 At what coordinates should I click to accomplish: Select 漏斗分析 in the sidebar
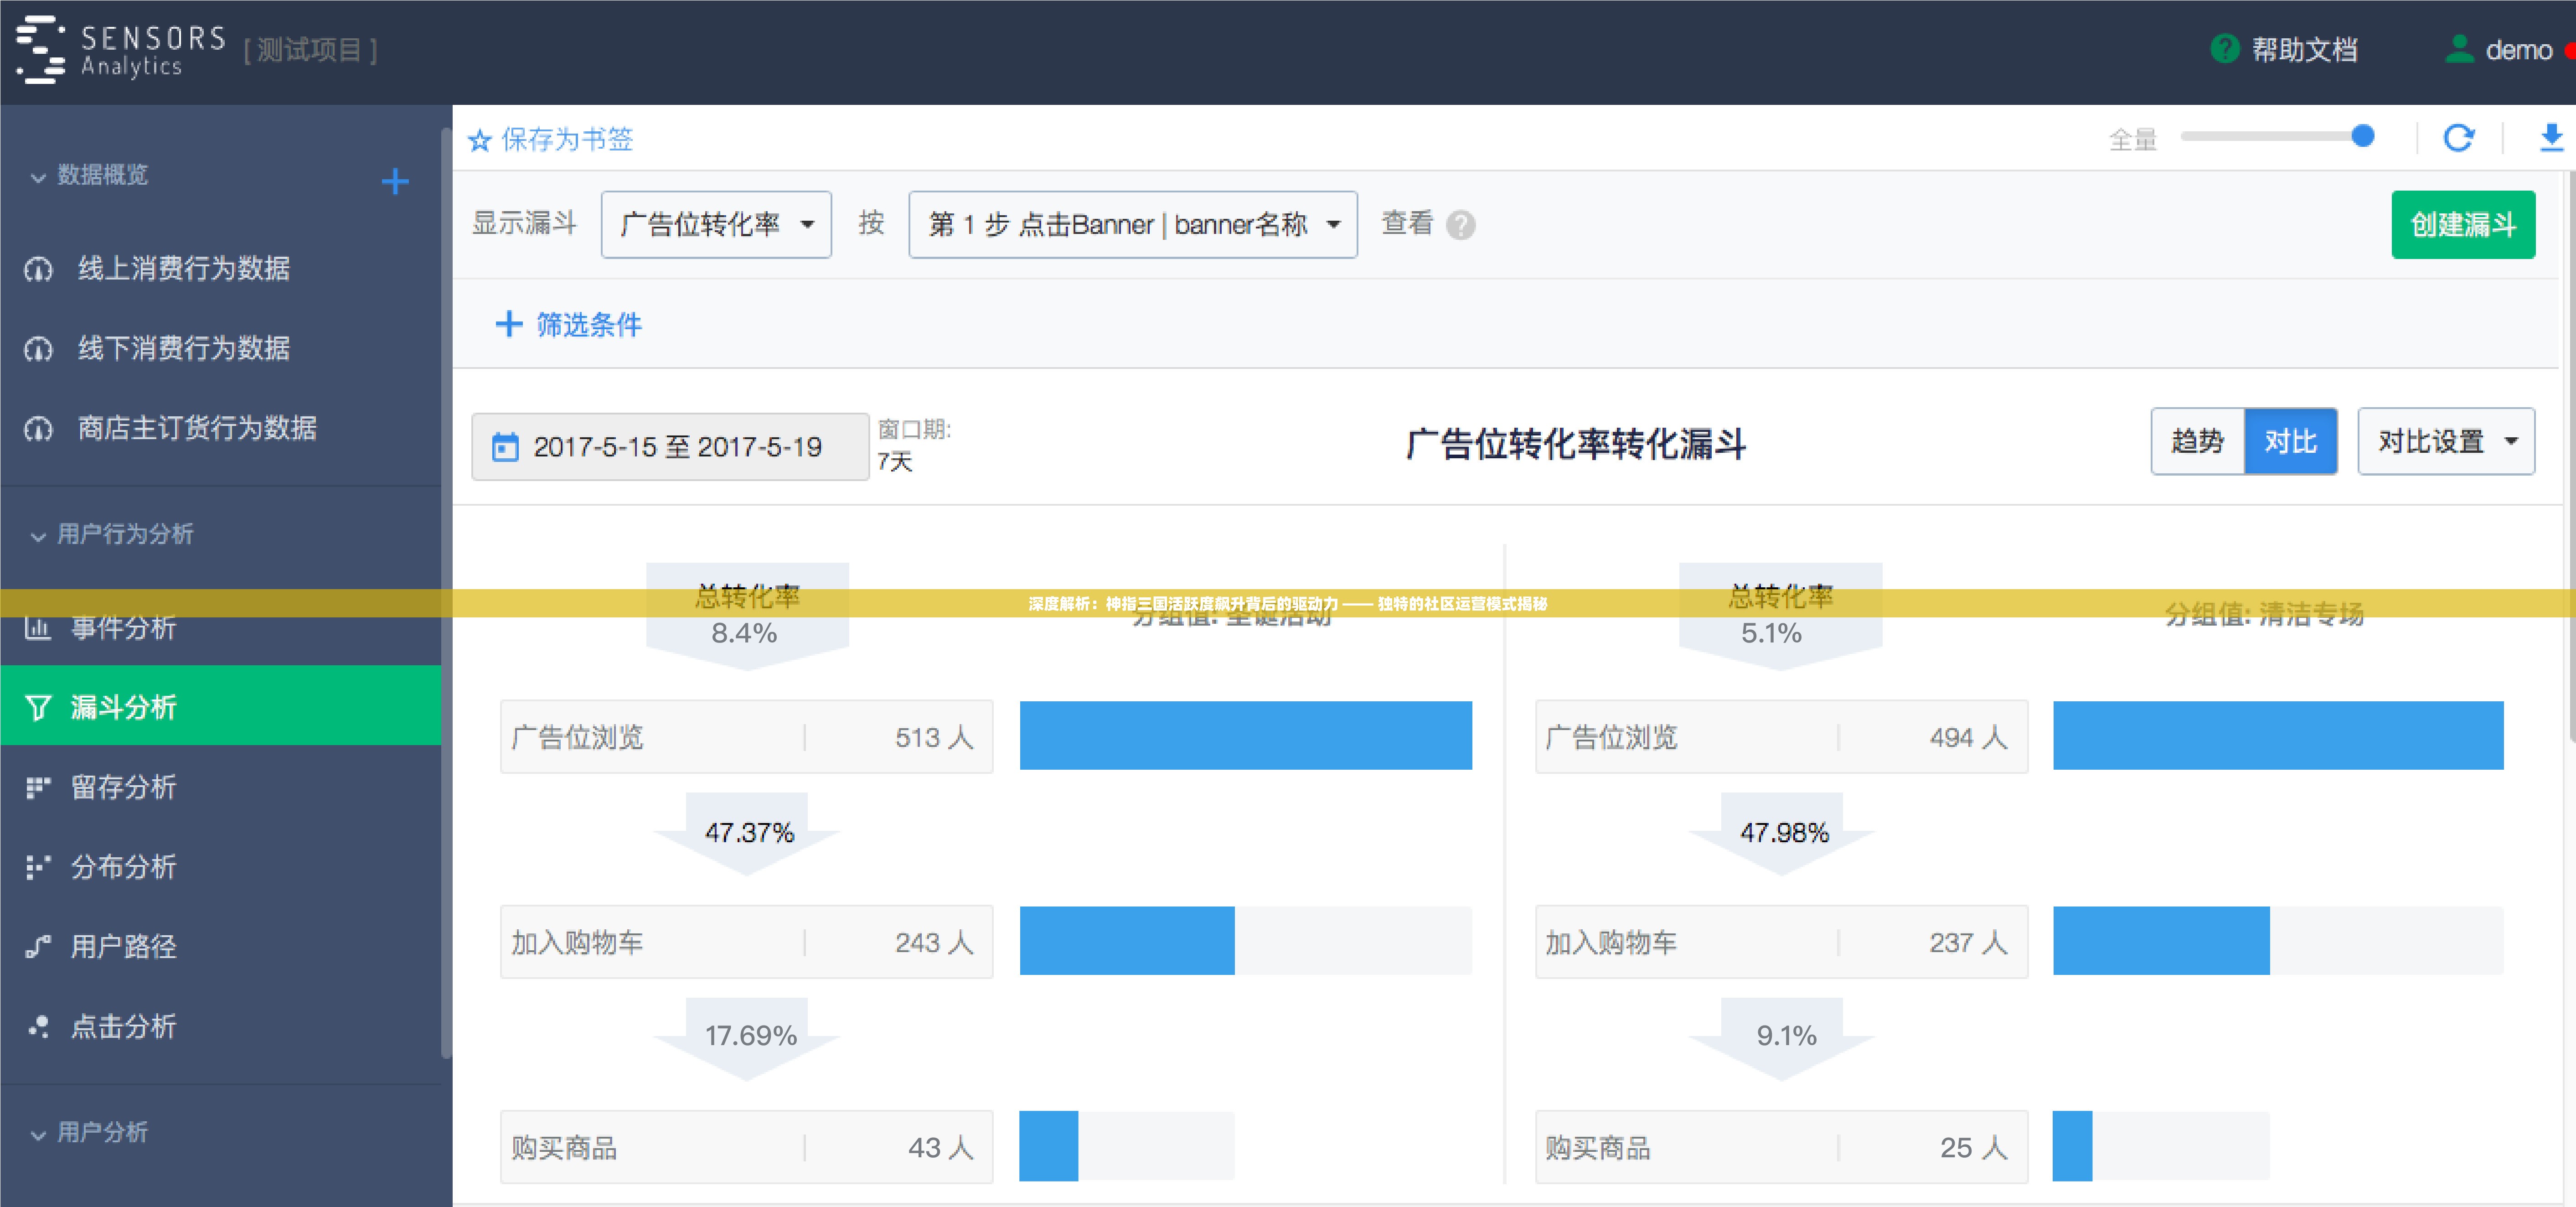click(220, 706)
